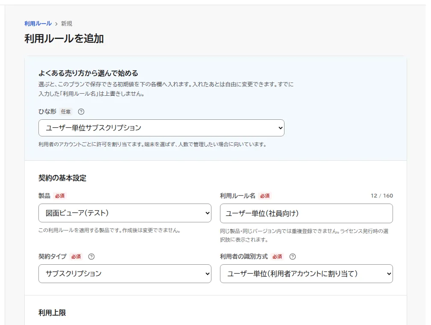The image size is (431, 325).
Task: Click the 契約の基本設定 section heading
Action: pyautogui.click(x=62, y=178)
